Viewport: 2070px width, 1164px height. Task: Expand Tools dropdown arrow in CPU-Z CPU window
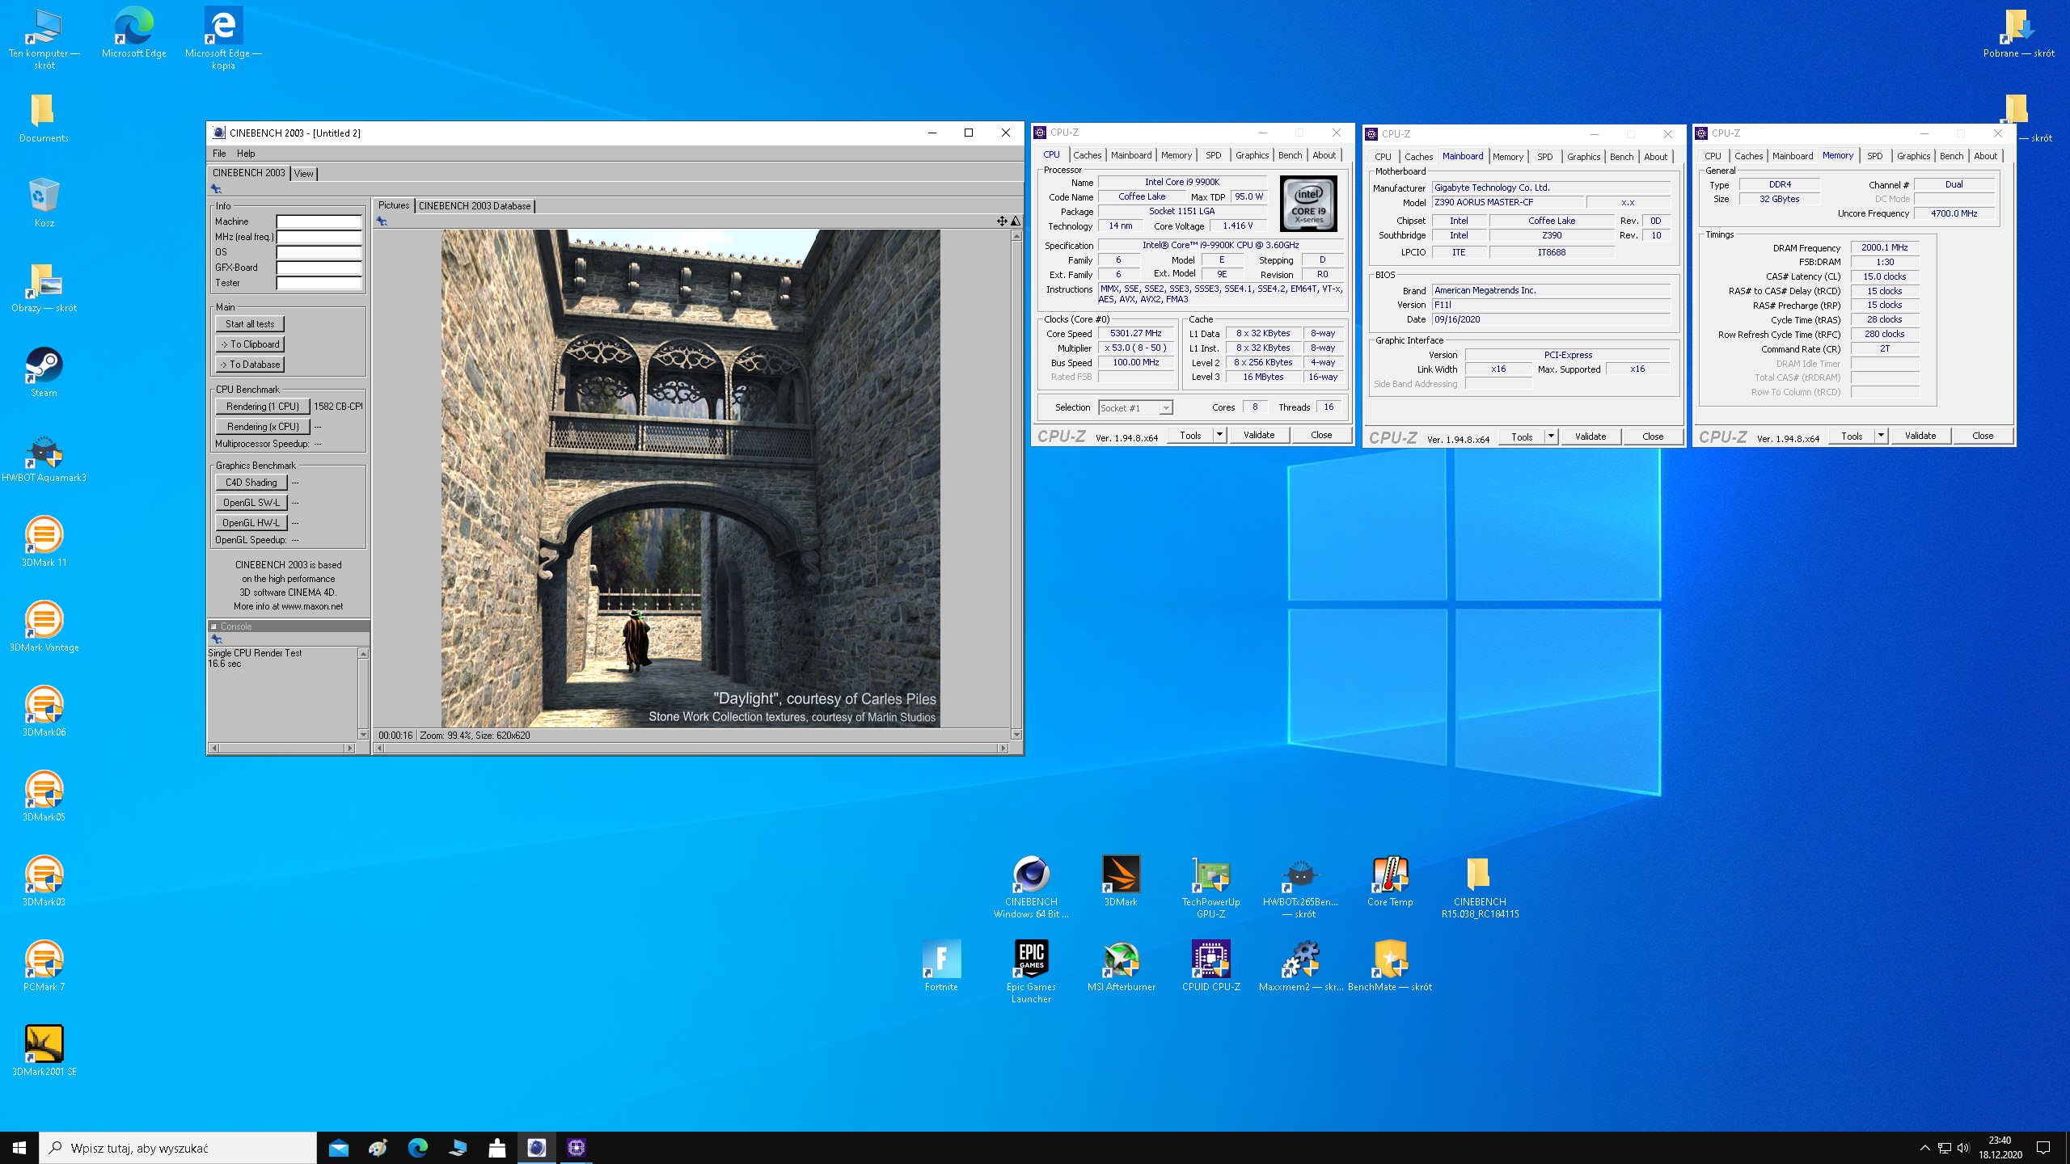point(1219,435)
